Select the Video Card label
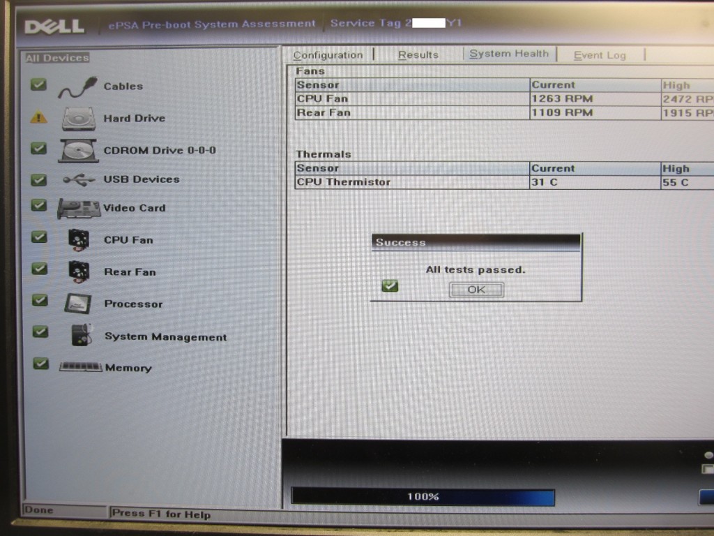Image resolution: width=714 pixels, height=536 pixels. pyautogui.click(x=135, y=208)
